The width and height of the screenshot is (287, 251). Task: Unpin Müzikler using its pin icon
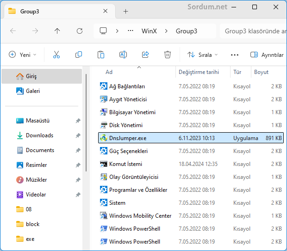(78, 180)
